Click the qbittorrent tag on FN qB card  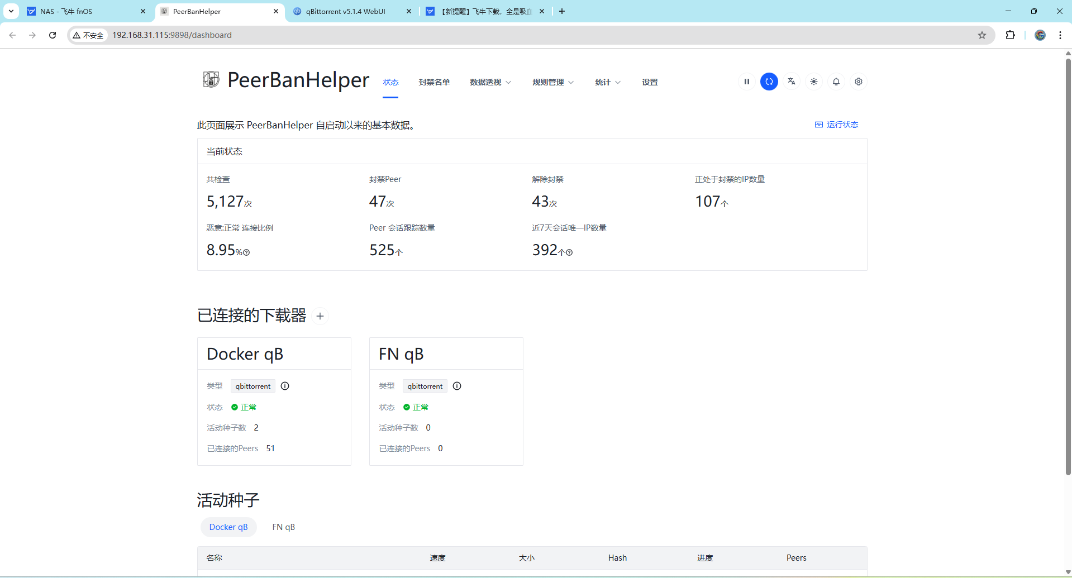point(425,386)
